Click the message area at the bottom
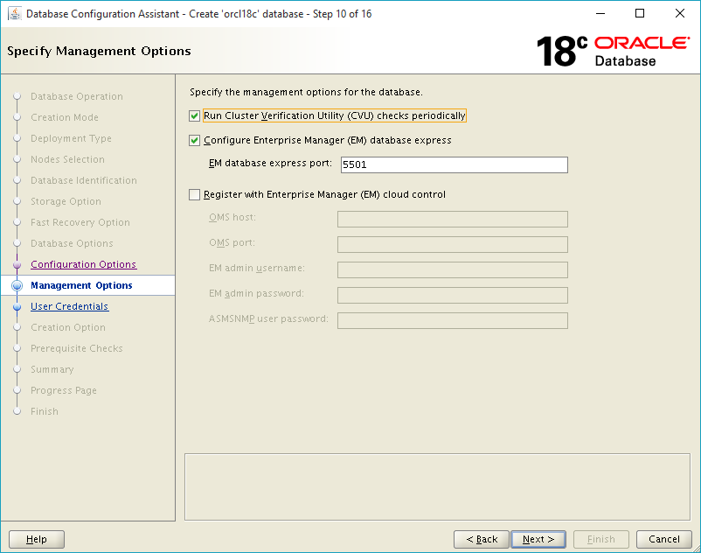 click(437, 487)
